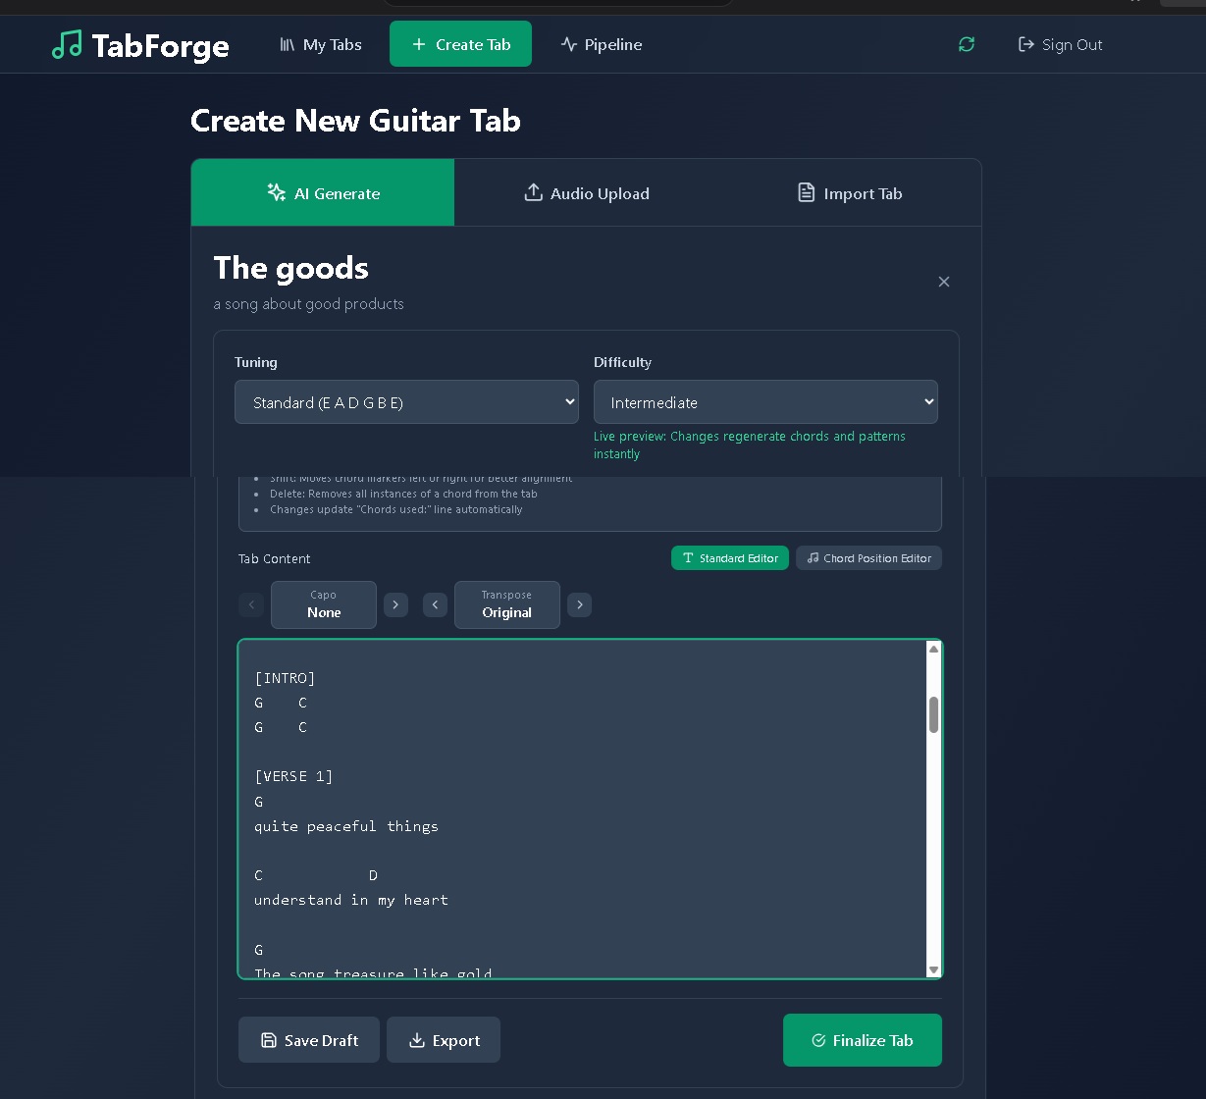Open the Difficulty dropdown

click(765, 401)
